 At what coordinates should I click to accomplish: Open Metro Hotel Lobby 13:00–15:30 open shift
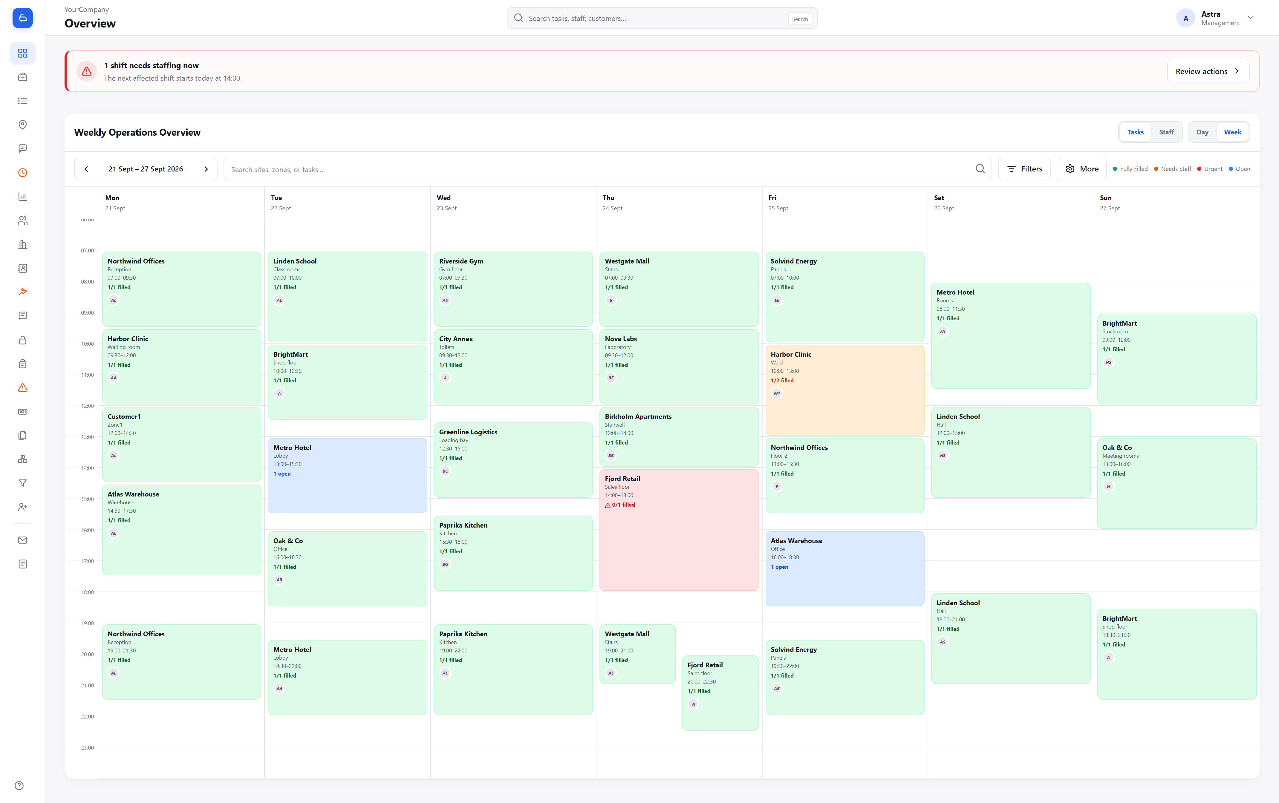[347, 475]
